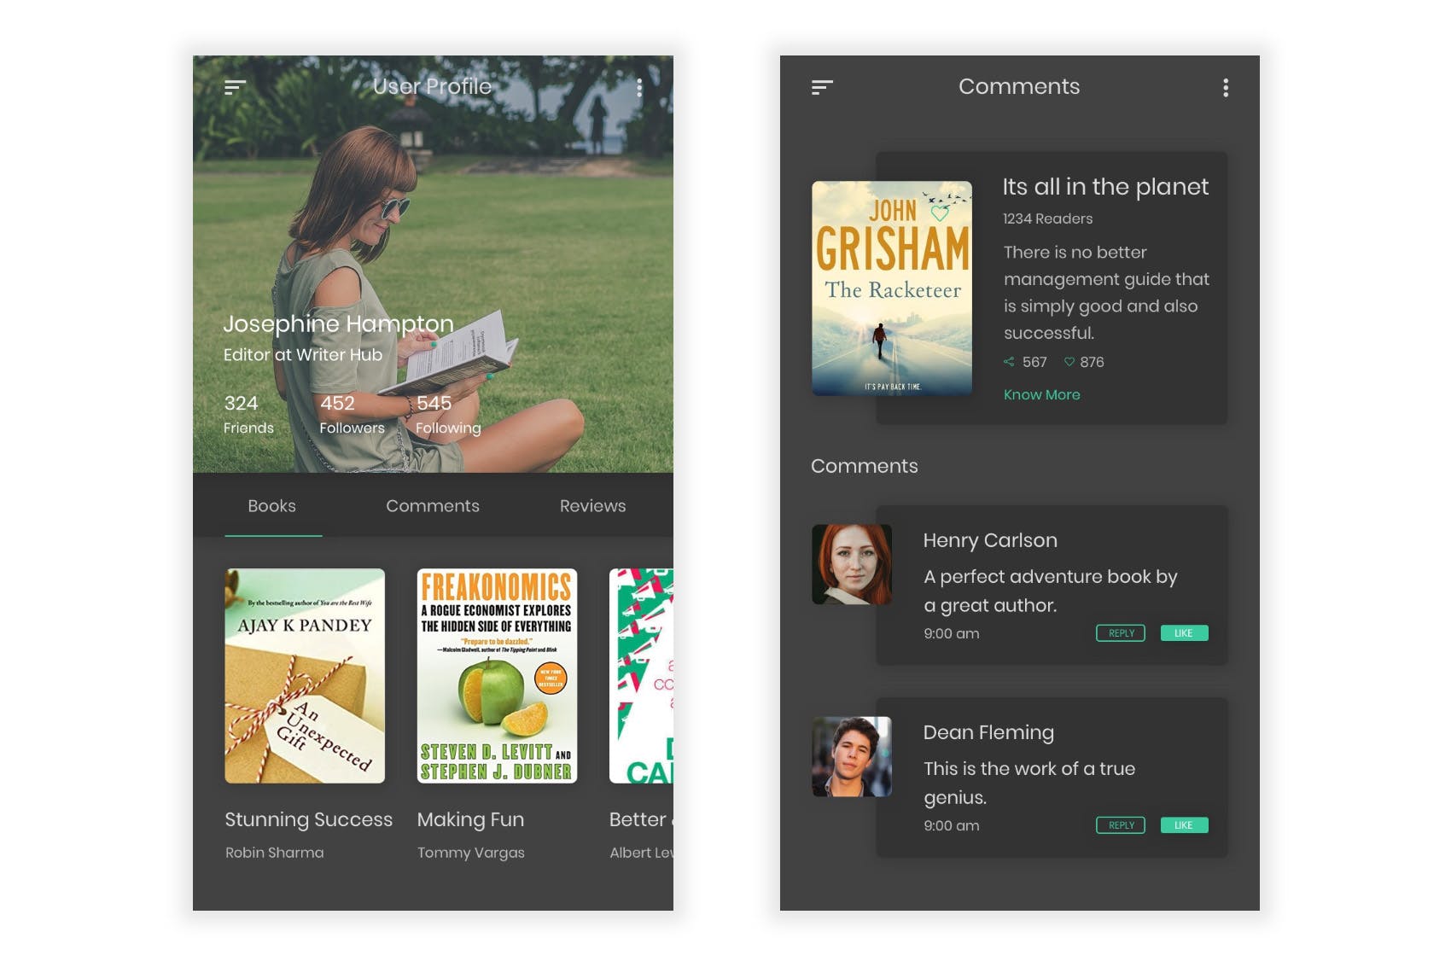Reply to Henry Carlson's comment
The height and width of the screenshot is (967, 1451).
[1119, 632]
